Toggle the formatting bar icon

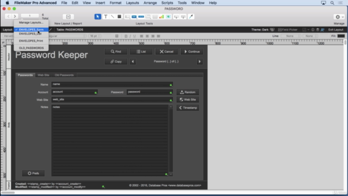coord(322,29)
